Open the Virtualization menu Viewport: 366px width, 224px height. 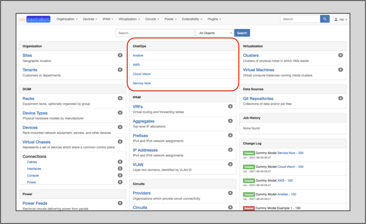(129, 19)
